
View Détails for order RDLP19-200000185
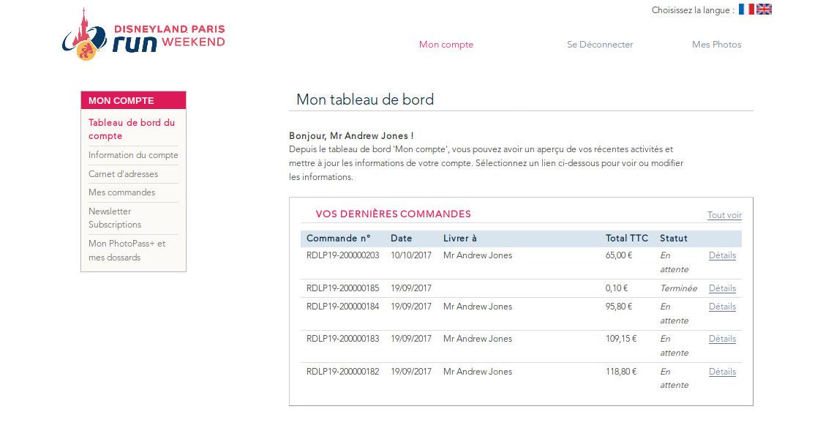pos(722,288)
